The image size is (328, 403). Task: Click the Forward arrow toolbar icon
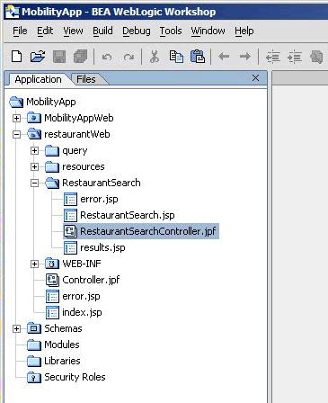coord(245,56)
